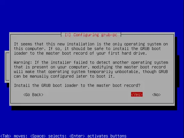Image resolution: width=184 pixels, height=138 pixels.
Task: Click the line starting 'this computer. If so'
Action: pos(87,49)
